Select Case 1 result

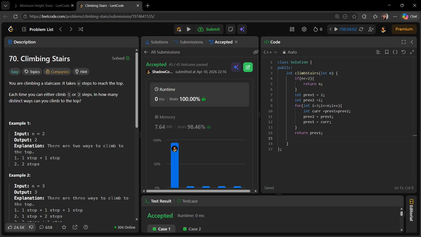(x=161, y=229)
